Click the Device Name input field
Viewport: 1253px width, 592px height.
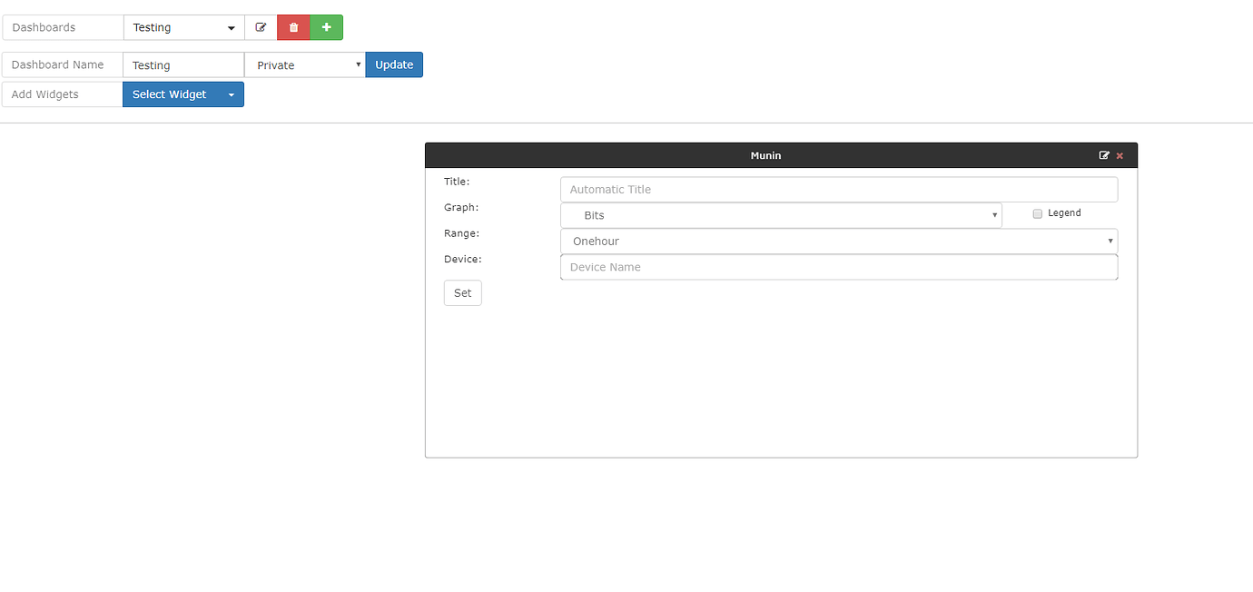point(839,267)
